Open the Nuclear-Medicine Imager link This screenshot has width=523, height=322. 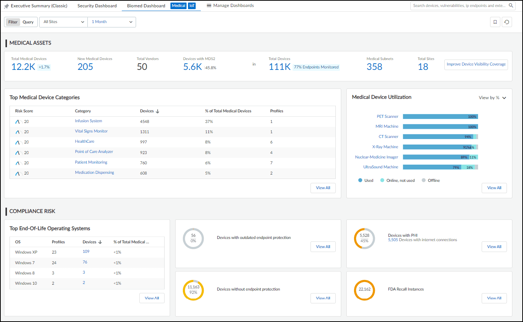pos(377,157)
